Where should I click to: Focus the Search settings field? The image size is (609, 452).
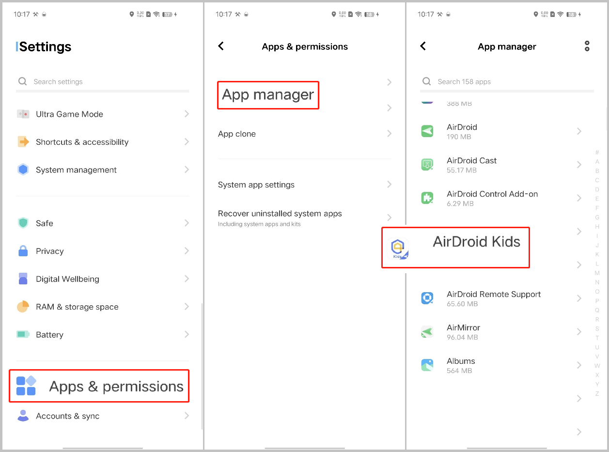pyautogui.click(x=102, y=81)
